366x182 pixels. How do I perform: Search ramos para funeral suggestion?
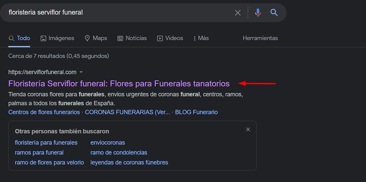(x=39, y=153)
